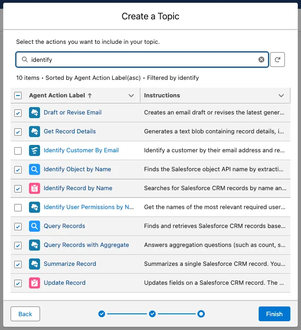Click the pink Identify Record by Name icon

point(35,188)
